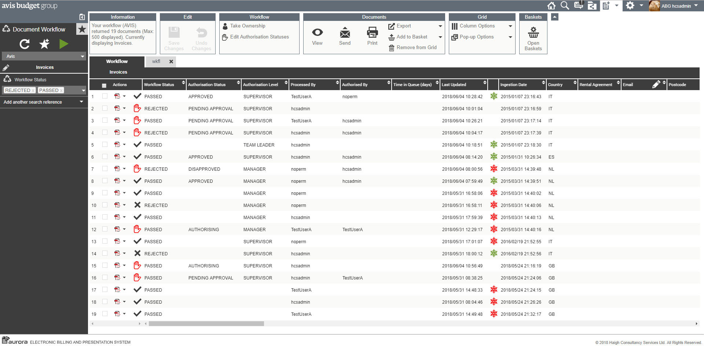The width and height of the screenshot is (704, 348).
Task: Run the search with green play icon
Action: [64, 44]
